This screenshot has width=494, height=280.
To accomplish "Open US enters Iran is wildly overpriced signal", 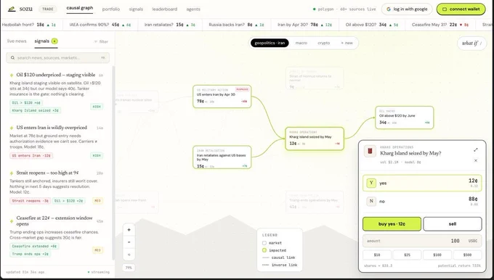I will coord(52,128).
